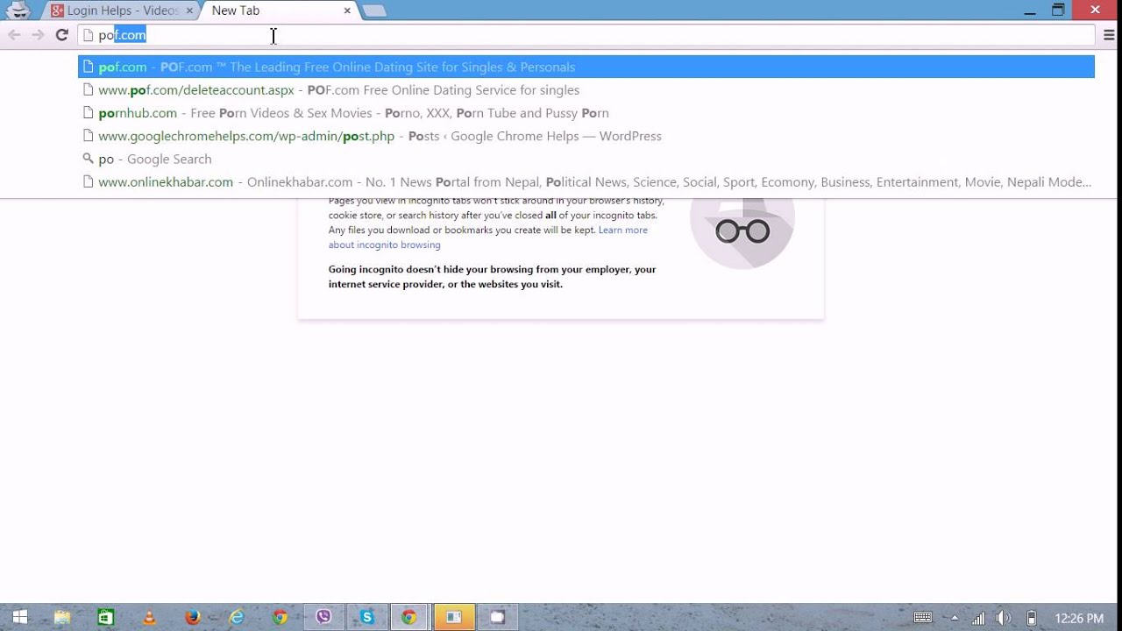Viewport: 1122px width, 631px height.
Task: Open 'Learn more about incognito browsing' link
Action: pos(488,238)
